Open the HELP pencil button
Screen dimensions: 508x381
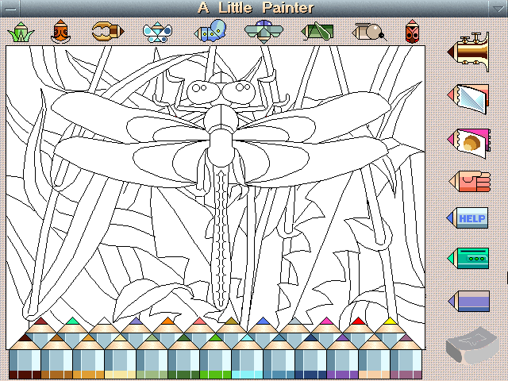point(468,217)
